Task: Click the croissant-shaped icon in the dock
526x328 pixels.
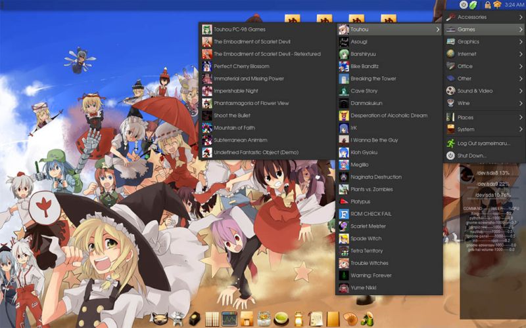Action: pos(350,319)
